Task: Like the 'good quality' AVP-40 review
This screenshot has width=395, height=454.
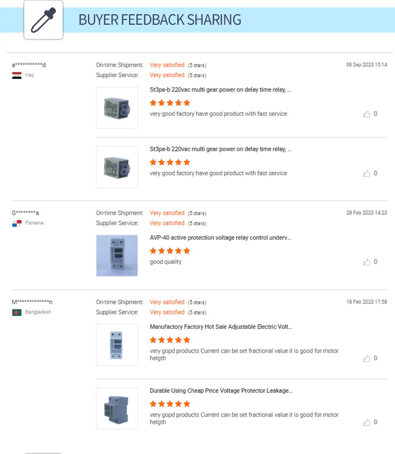Action: point(367,262)
